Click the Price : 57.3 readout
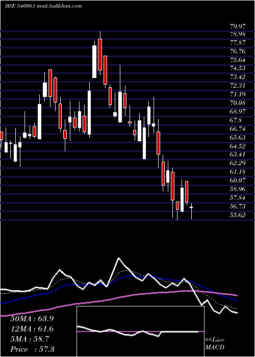The width and height of the screenshot is (255, 357). tap(32, 349)
